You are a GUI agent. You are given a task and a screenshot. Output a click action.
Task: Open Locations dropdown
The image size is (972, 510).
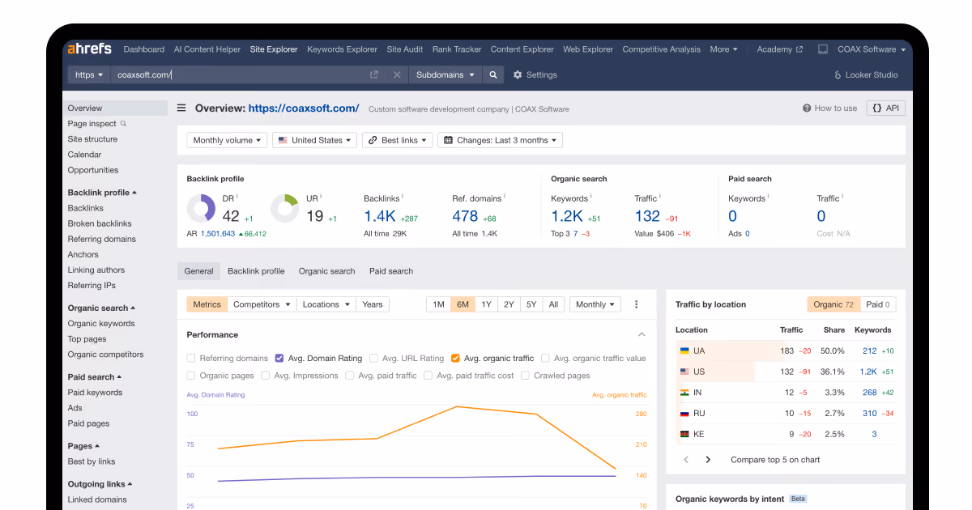(326, 304)
